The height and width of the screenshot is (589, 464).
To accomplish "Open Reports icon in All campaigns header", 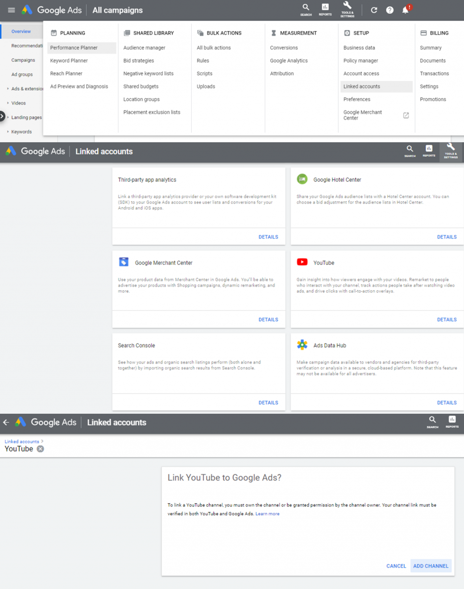I will coord(325,10).
